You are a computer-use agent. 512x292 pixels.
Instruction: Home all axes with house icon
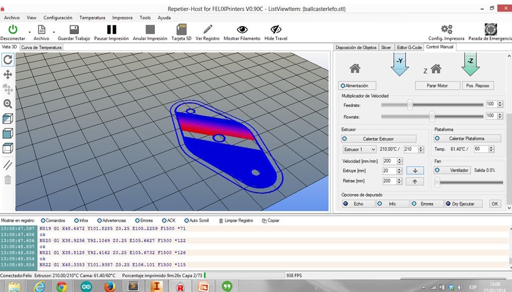355,68
